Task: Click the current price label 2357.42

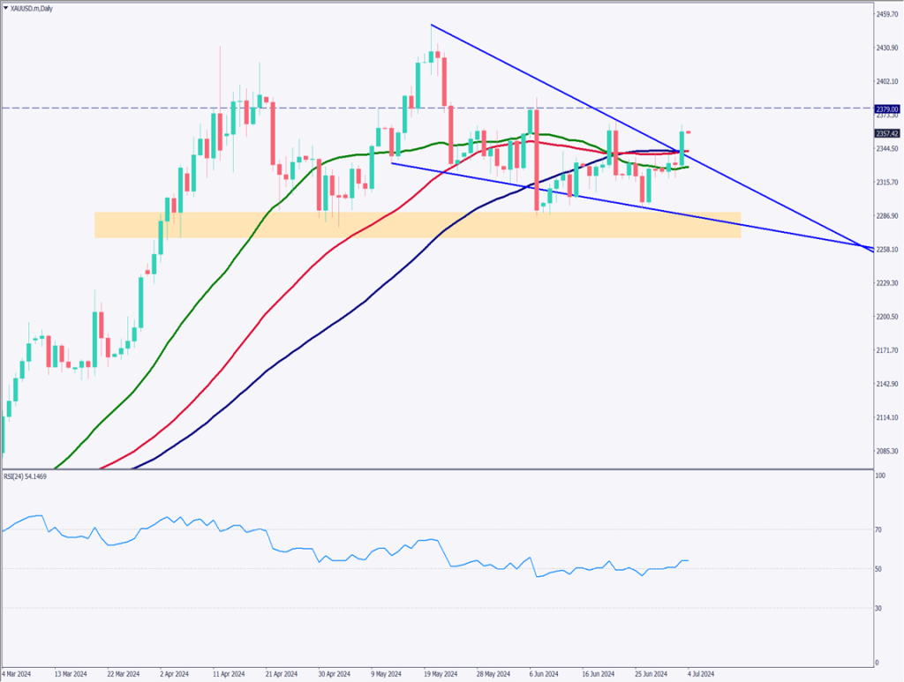Action: (x=886, y=133)
